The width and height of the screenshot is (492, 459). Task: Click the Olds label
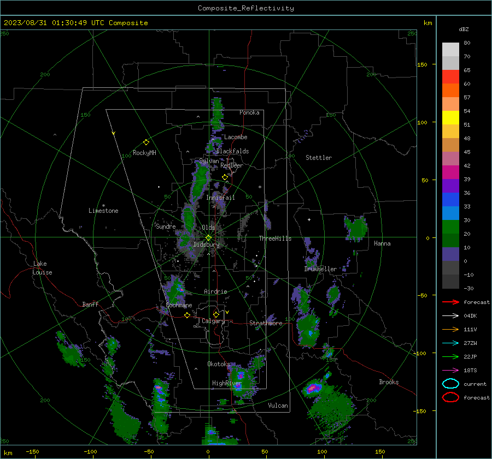(208, 228)
